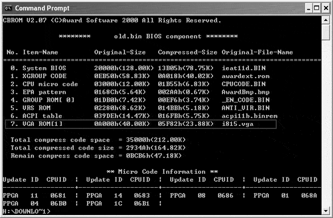The height and width of the screenshot is (218, 333).
Task: Click the Original-File-Name column header
Action: (x=257, y=52)
